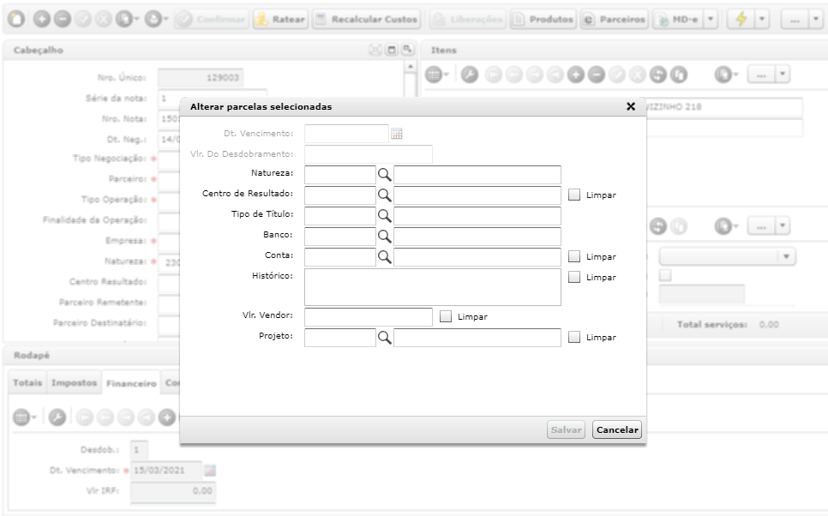Image resolution: width=828 pixels, height=516 pixels.
Task: Click the Salvar button
Action: click(566, 429)
